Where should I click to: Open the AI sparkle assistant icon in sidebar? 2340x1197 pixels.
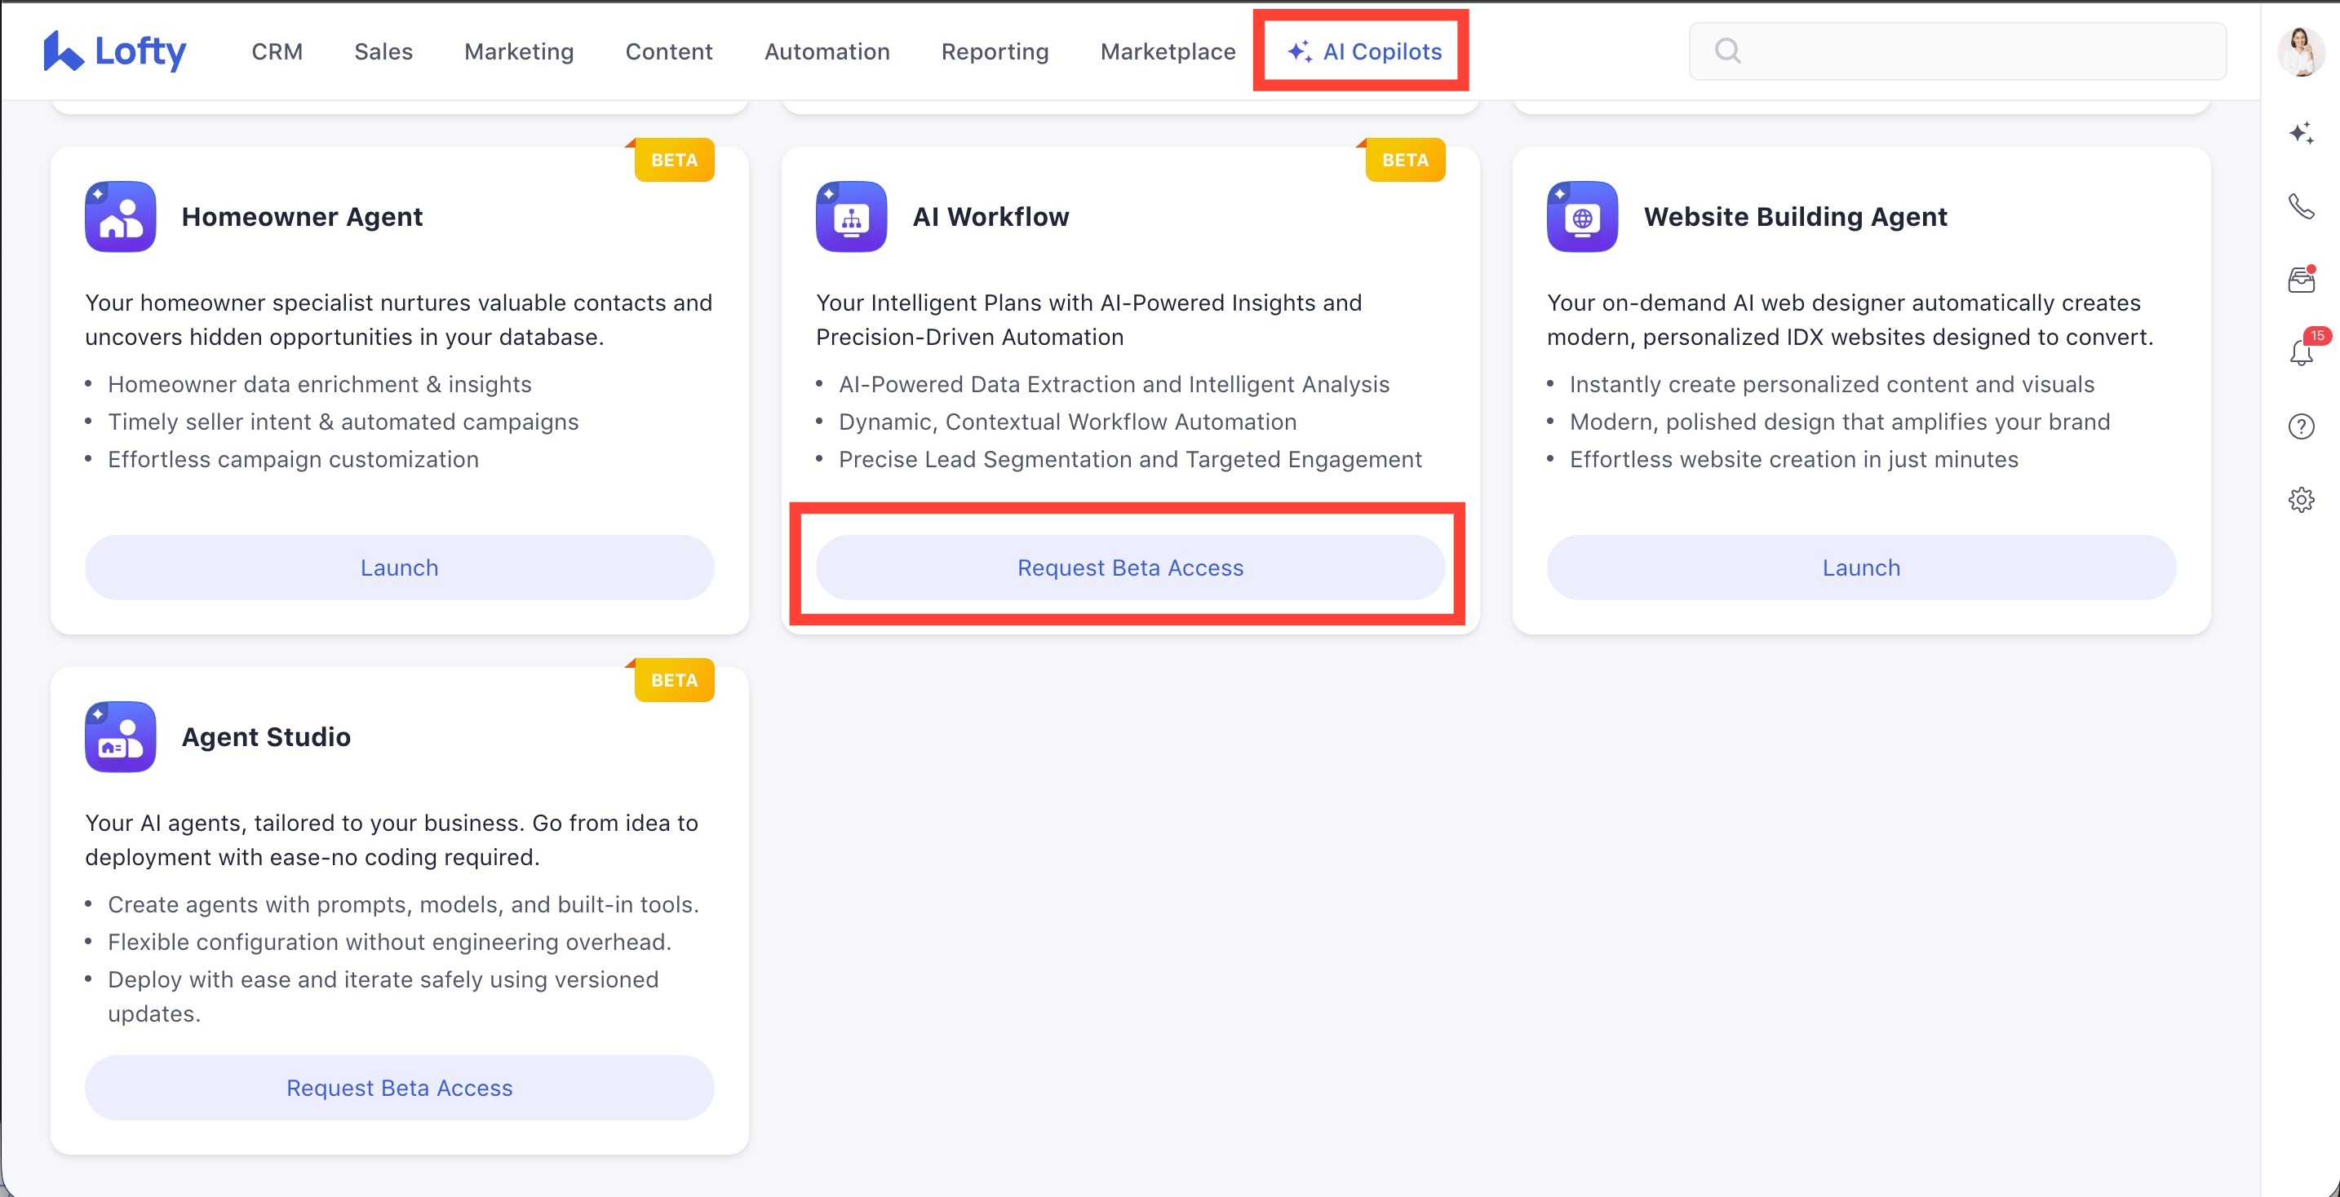pos(2300,134)
